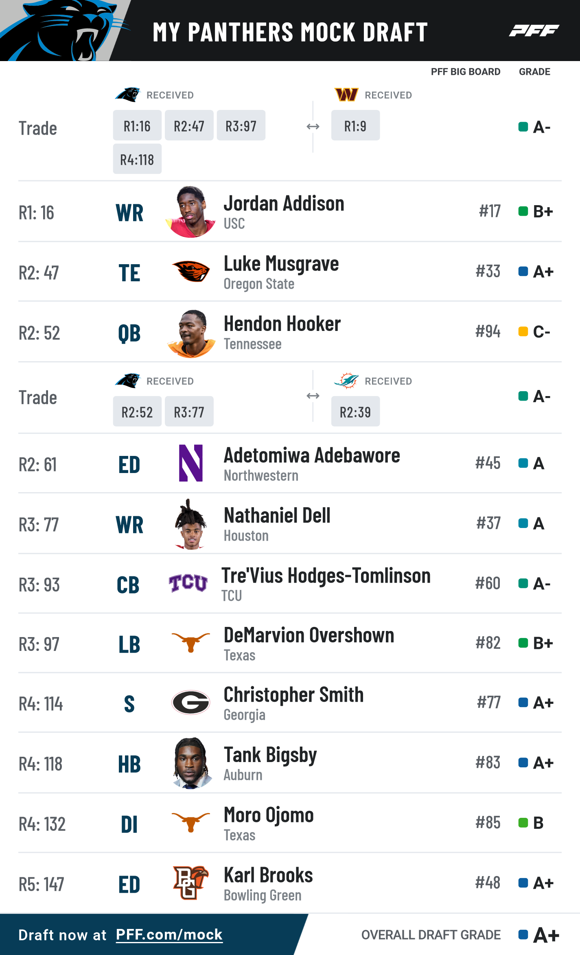The image size is (580, 955).
Task: Click the Oregon State Beavers logo
Action: [191, 272]
